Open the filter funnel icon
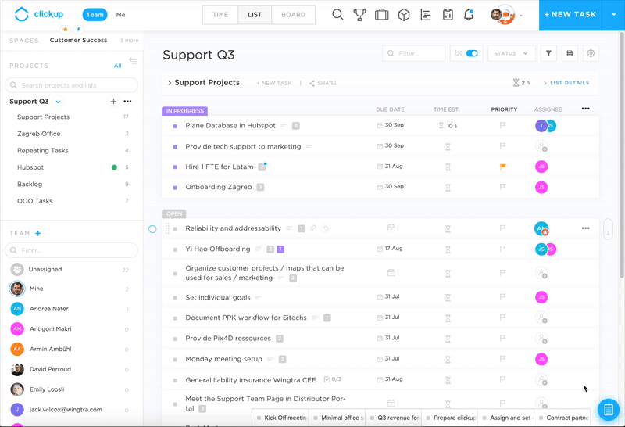This screenshot has width=625, height=427. (549, 53)
